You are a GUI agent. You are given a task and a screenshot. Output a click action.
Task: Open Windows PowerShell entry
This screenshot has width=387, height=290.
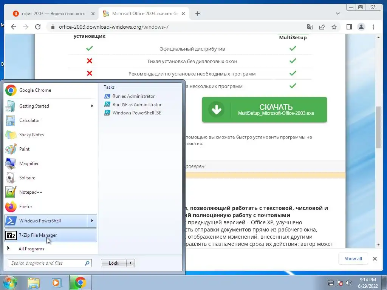[46, 221]
